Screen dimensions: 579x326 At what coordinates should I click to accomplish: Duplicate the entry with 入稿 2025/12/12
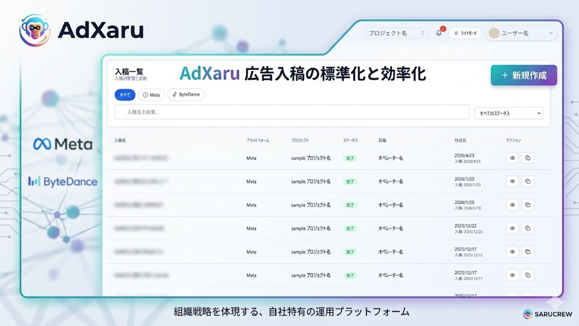[x=528, y=252]
